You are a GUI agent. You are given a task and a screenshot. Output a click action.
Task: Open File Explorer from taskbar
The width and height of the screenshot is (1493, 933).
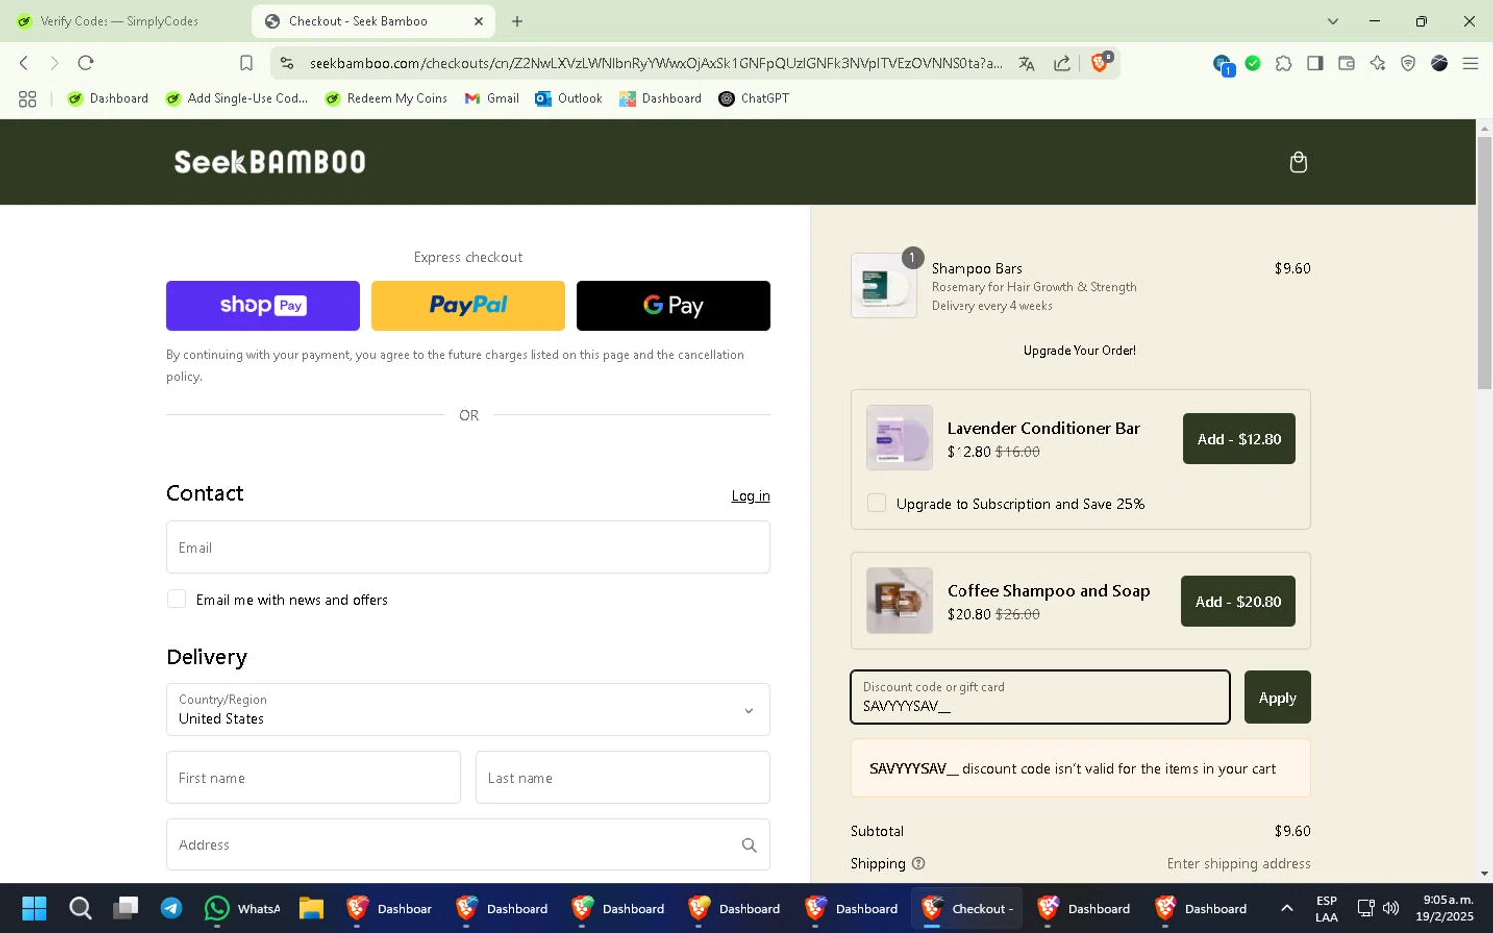pos(311,908)
